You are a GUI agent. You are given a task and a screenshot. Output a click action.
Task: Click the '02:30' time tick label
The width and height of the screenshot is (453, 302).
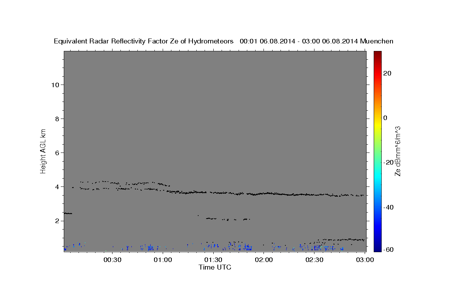pyautogui.click(x=314, y=260)
